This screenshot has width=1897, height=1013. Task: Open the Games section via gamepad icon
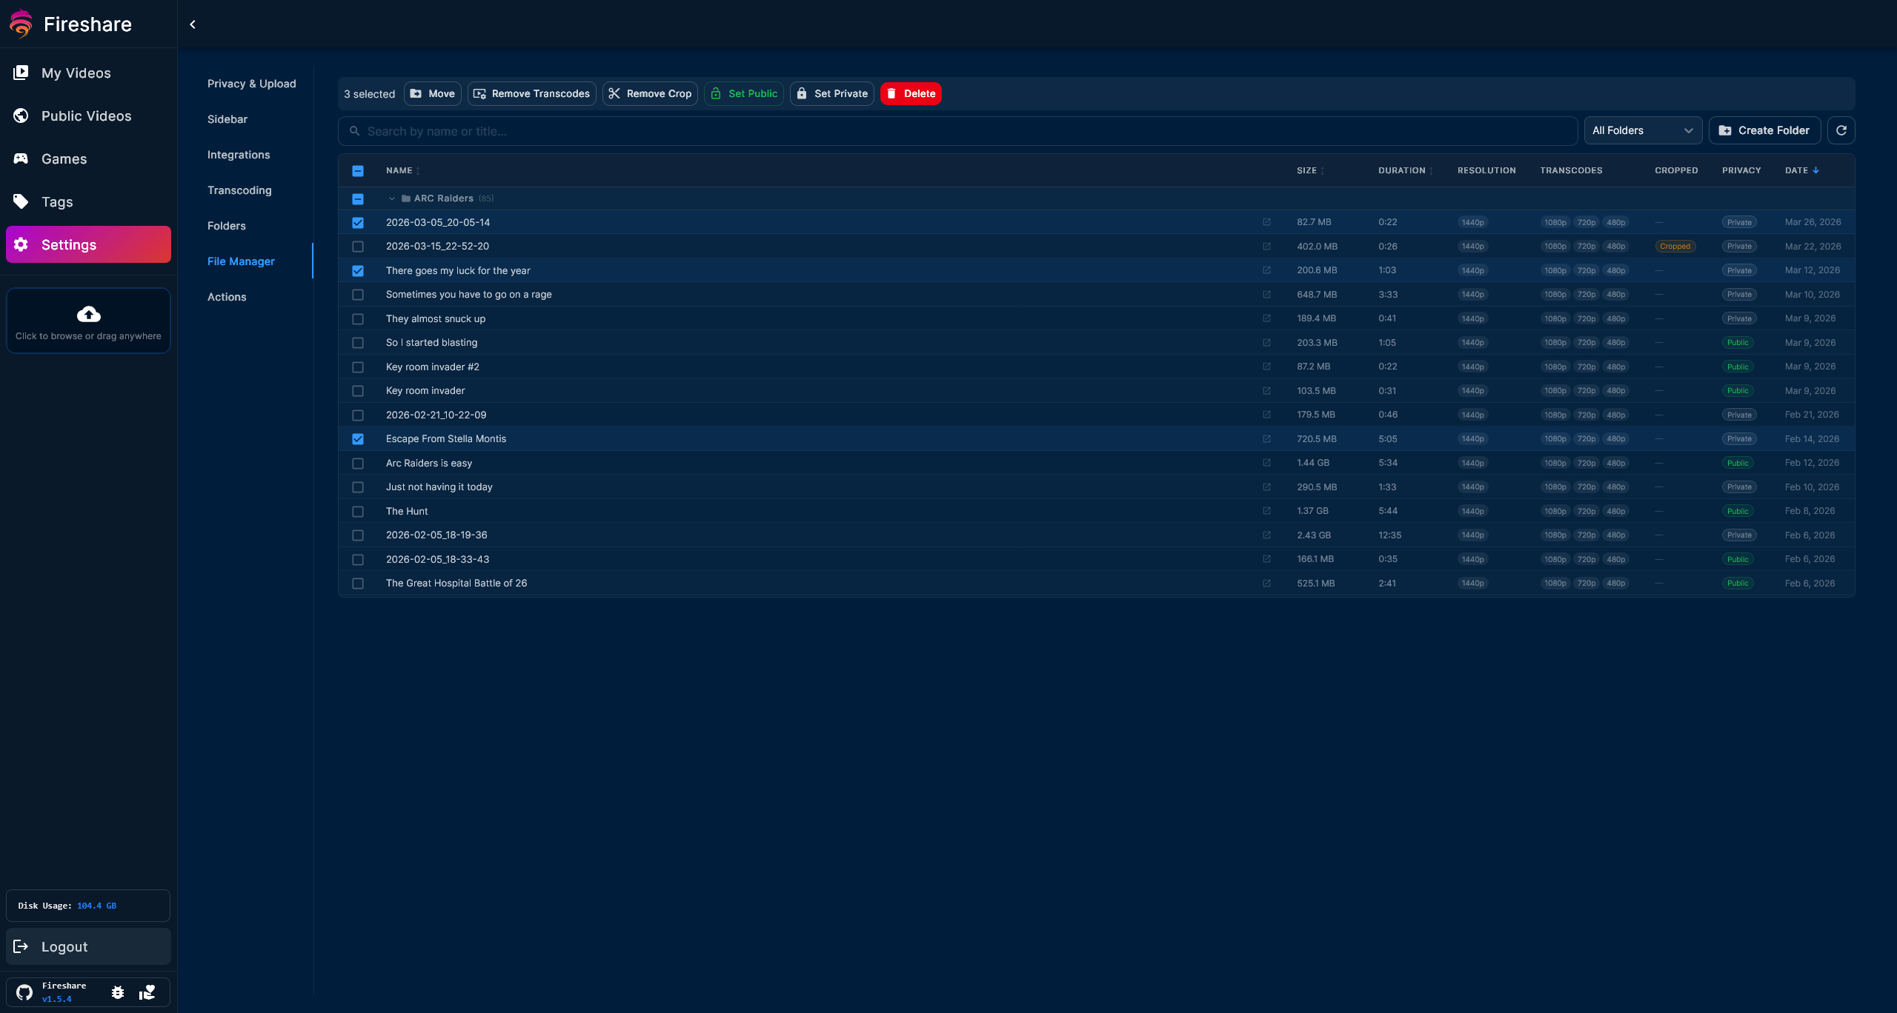(21, 158)
